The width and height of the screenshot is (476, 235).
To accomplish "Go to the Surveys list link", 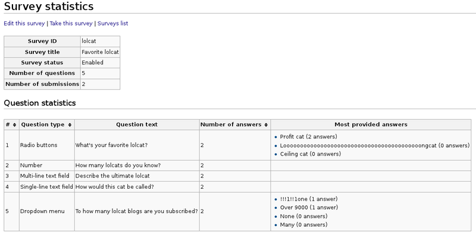I will pyautogui.click(x=112, y=23).
